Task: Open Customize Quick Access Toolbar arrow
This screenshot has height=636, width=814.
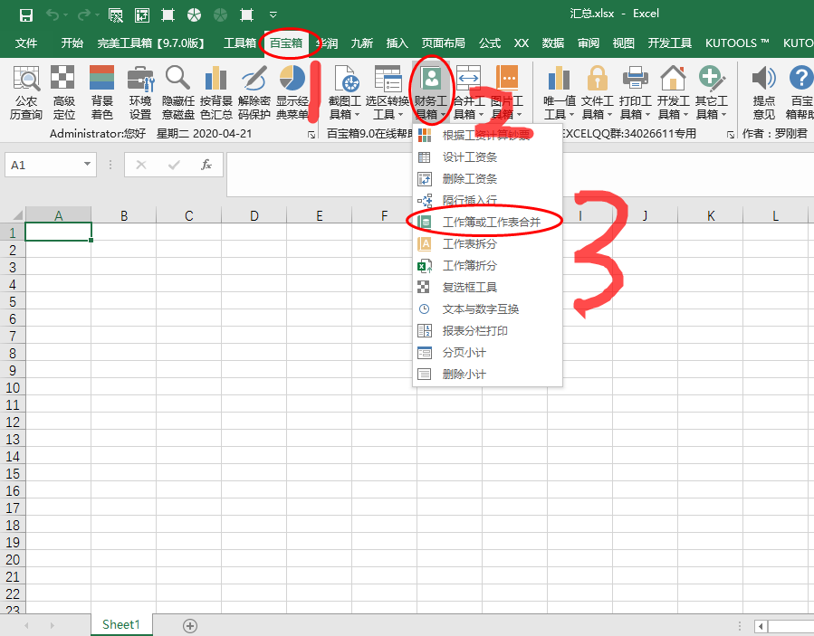Action: pyautogui.click(x=273, y=15)
